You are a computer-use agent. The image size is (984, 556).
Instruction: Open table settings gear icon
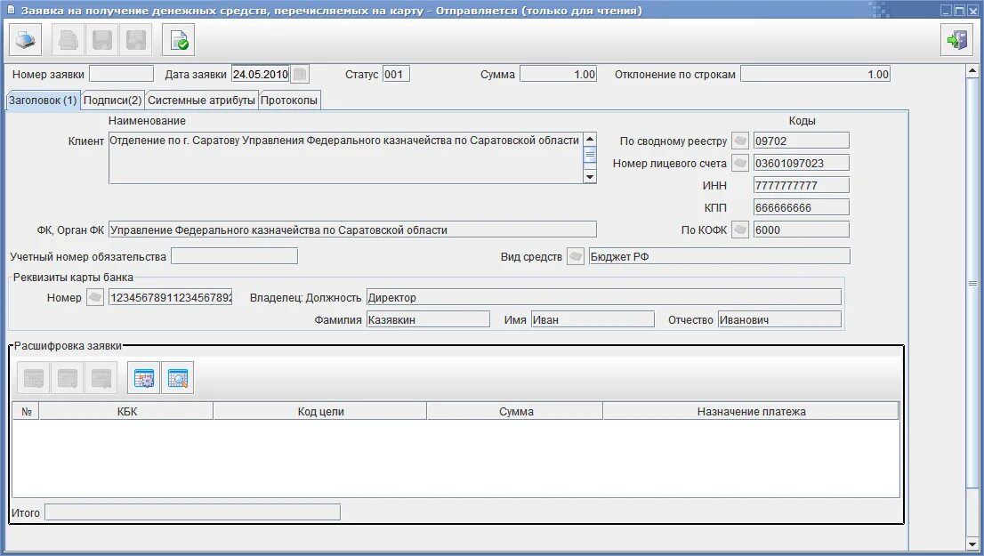pos(144,378)
